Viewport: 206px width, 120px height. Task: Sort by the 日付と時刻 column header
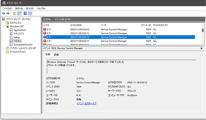(x=84, y=25)
